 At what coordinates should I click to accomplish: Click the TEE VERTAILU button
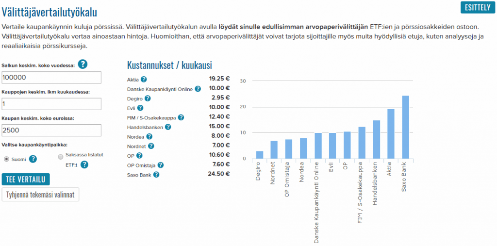26,180
